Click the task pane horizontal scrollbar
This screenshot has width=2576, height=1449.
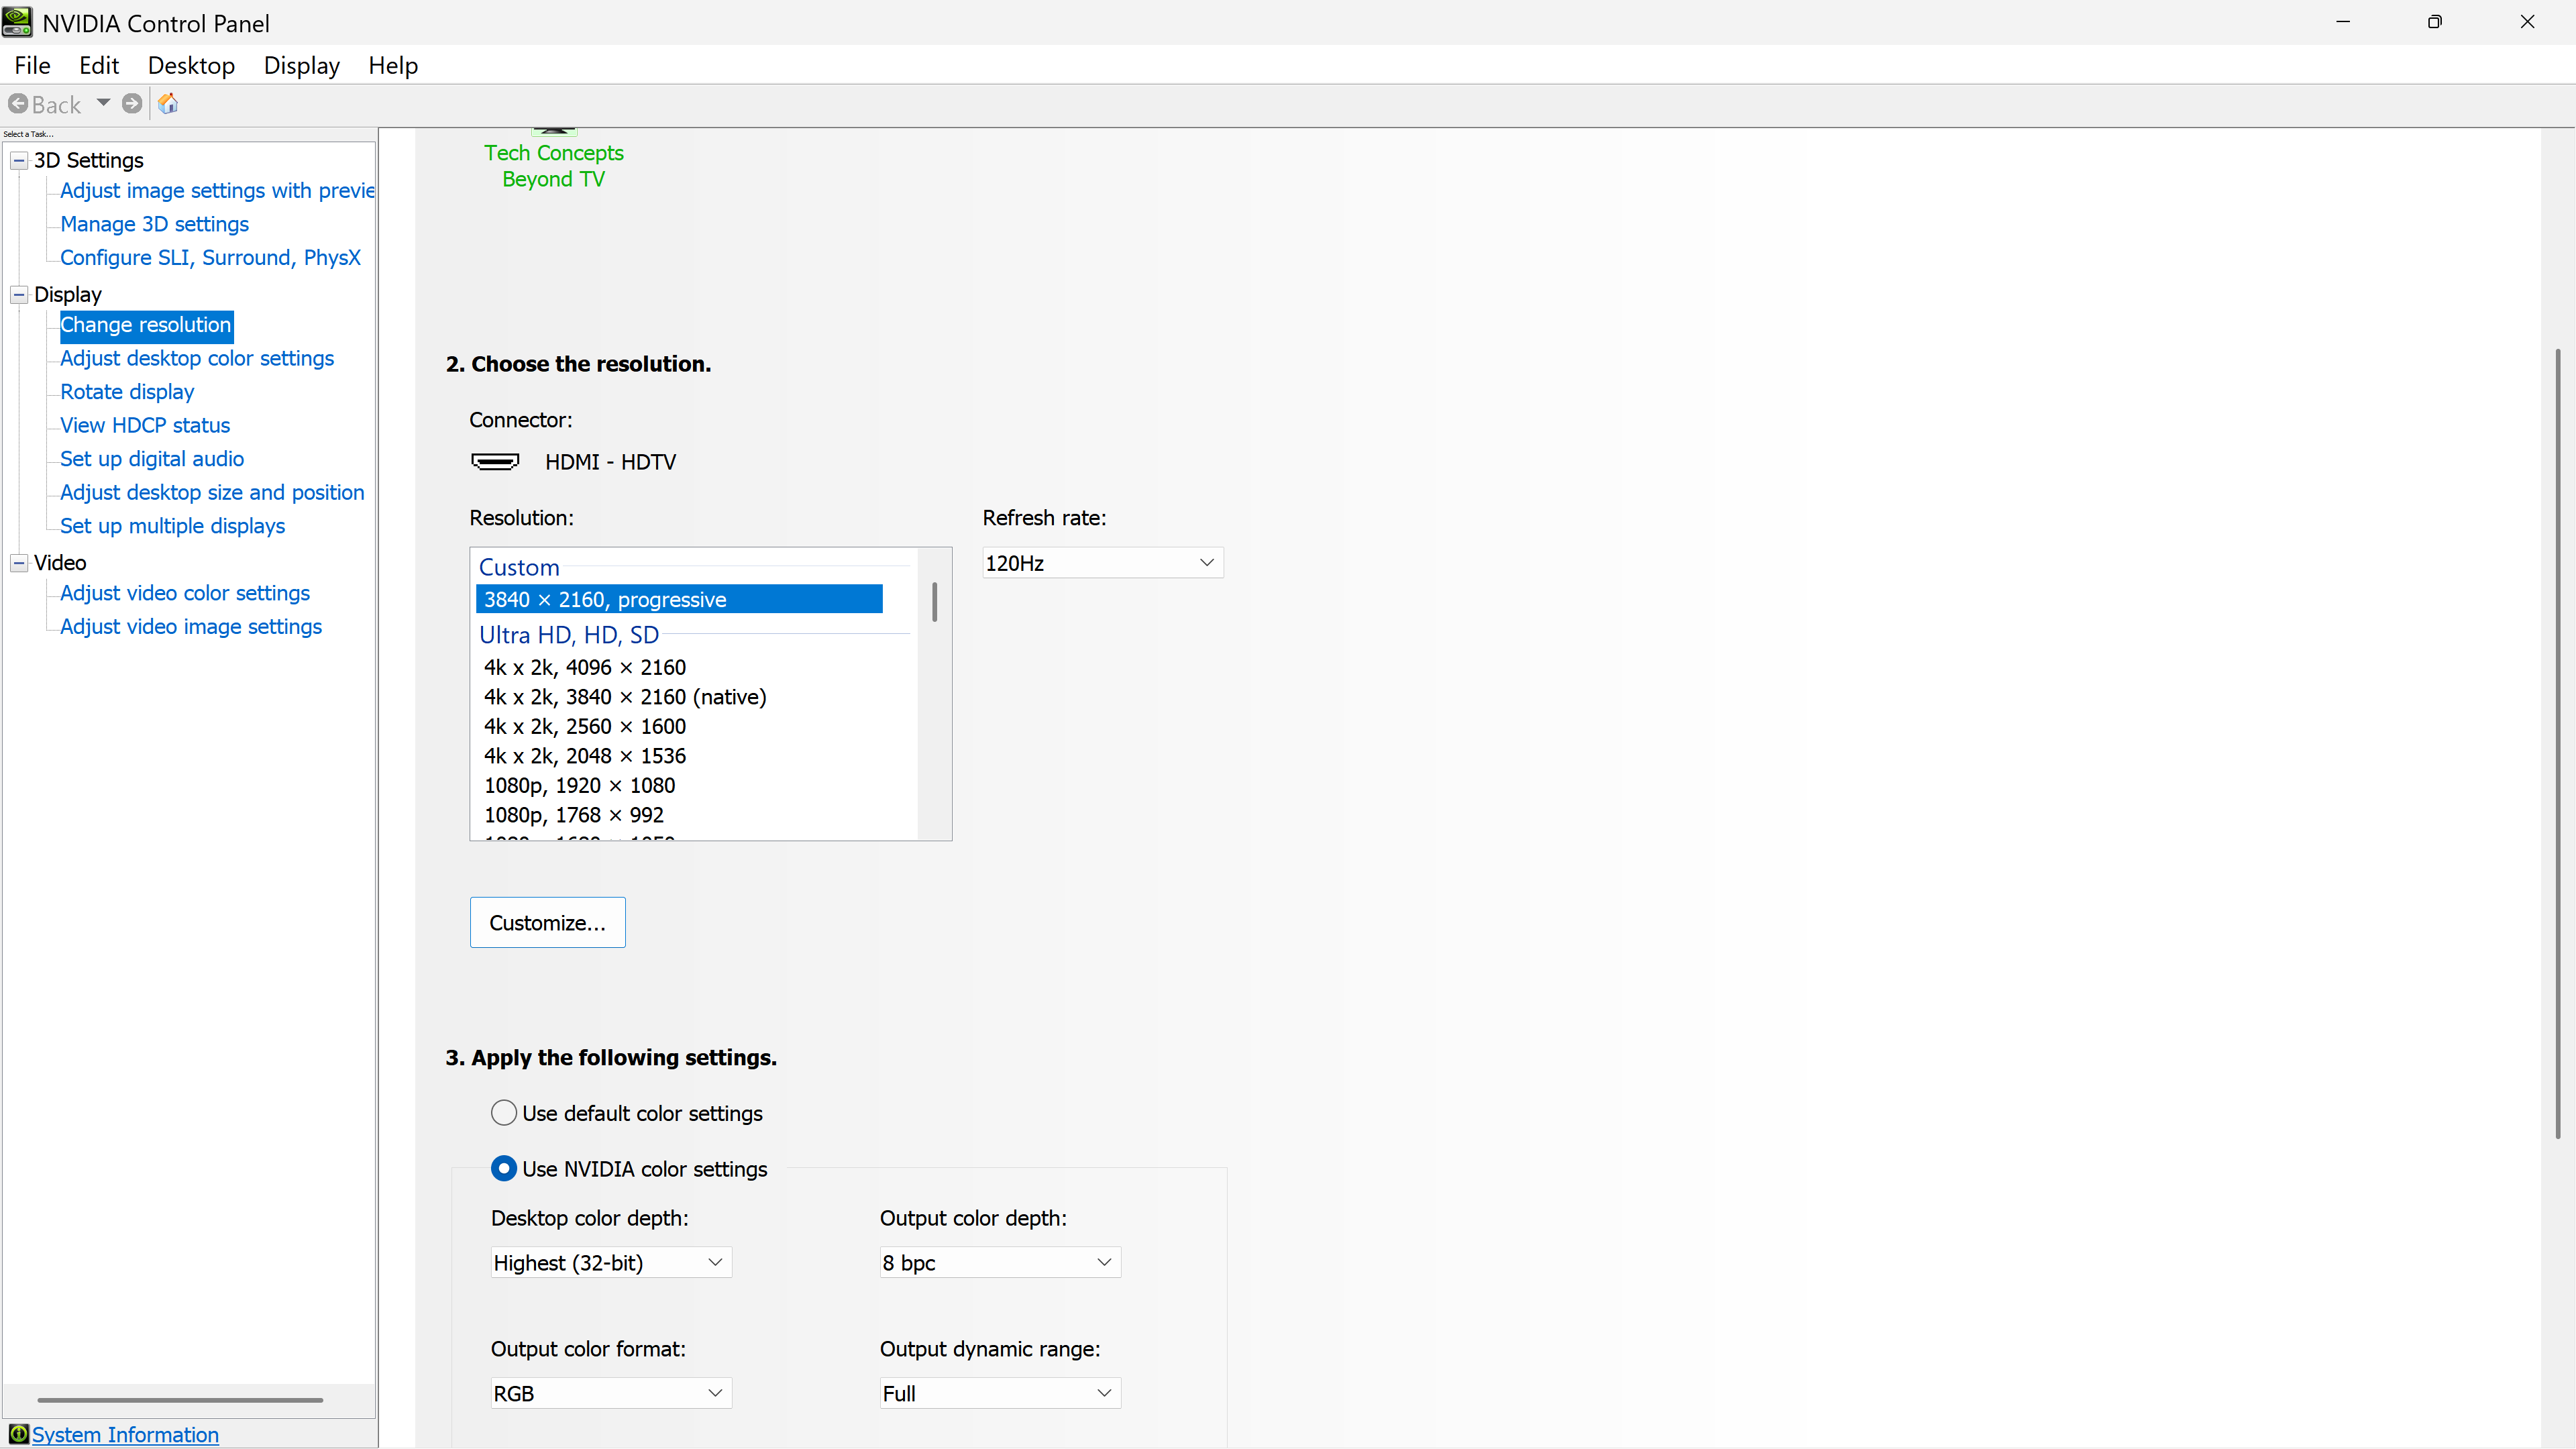[180, 1400]
